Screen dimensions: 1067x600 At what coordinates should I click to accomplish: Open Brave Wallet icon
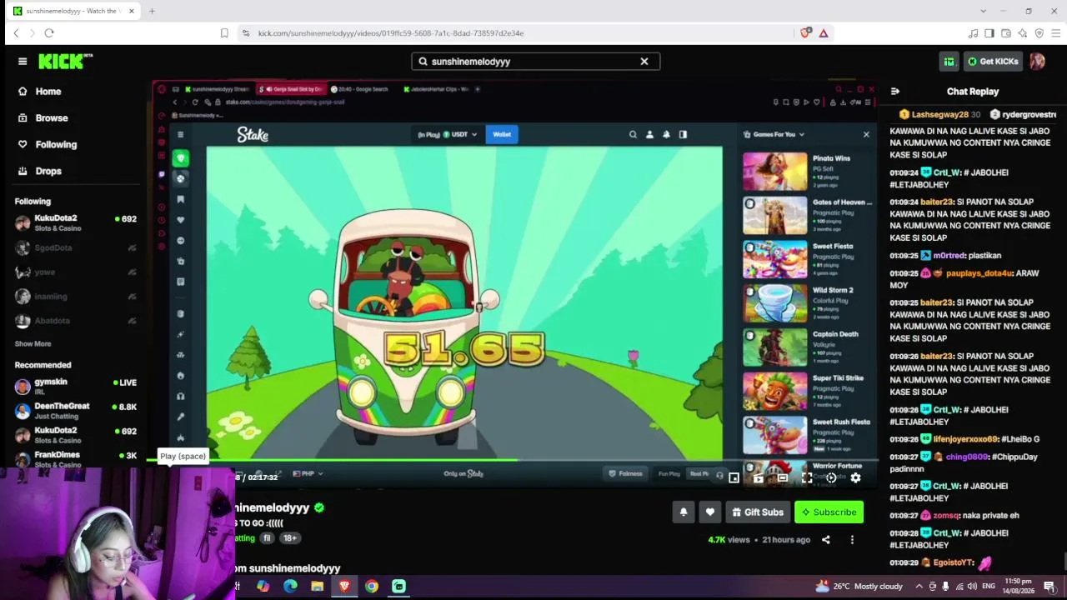[1006, 33]
